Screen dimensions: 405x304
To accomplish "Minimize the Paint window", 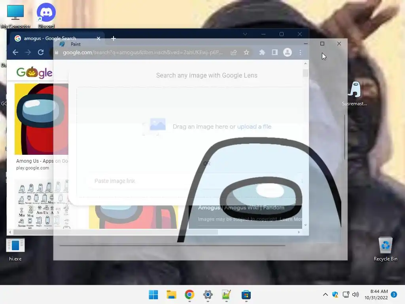I will (306, 44).
